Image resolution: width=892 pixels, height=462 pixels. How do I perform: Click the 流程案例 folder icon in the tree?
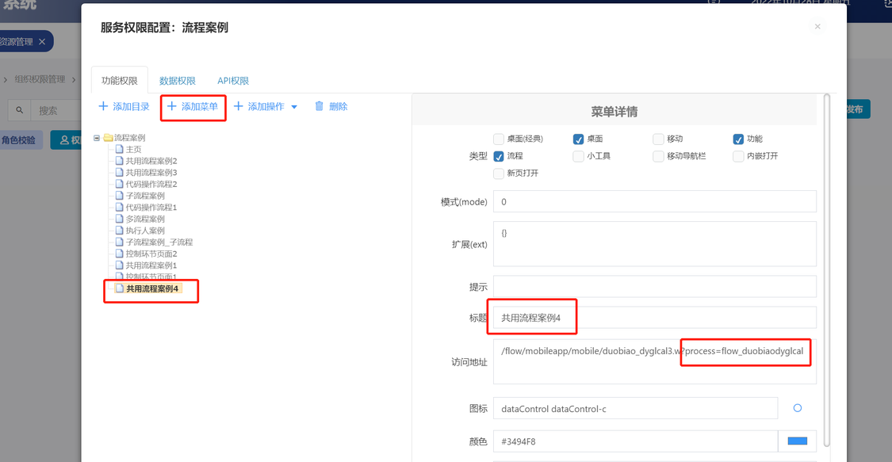108,138
